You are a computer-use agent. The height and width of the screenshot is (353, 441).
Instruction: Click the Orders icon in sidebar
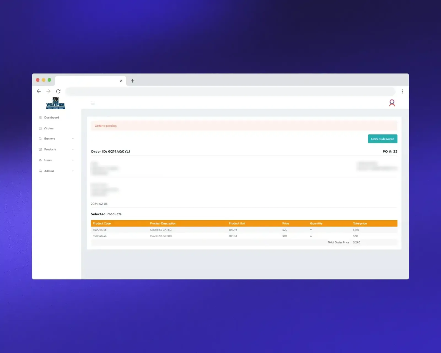click(x=40, y=128)
